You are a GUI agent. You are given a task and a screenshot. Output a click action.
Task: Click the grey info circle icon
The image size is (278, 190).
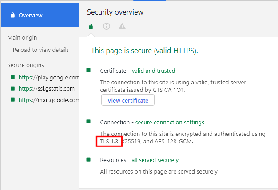(107, 26)
